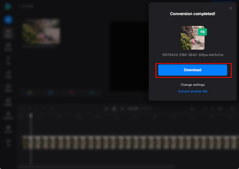Click the black video preview area
Image resolution: width=239 pixels, height=169 pixels.
(x=129, y=57)
